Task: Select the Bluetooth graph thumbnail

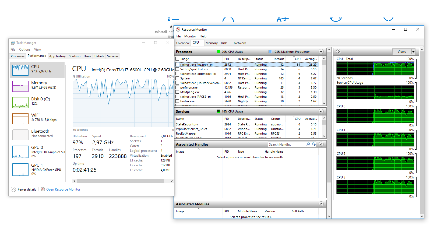Action: (x=20, y=135)
